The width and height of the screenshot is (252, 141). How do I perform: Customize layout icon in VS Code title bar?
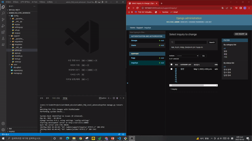pyautogui.click(x=106, y=2)
